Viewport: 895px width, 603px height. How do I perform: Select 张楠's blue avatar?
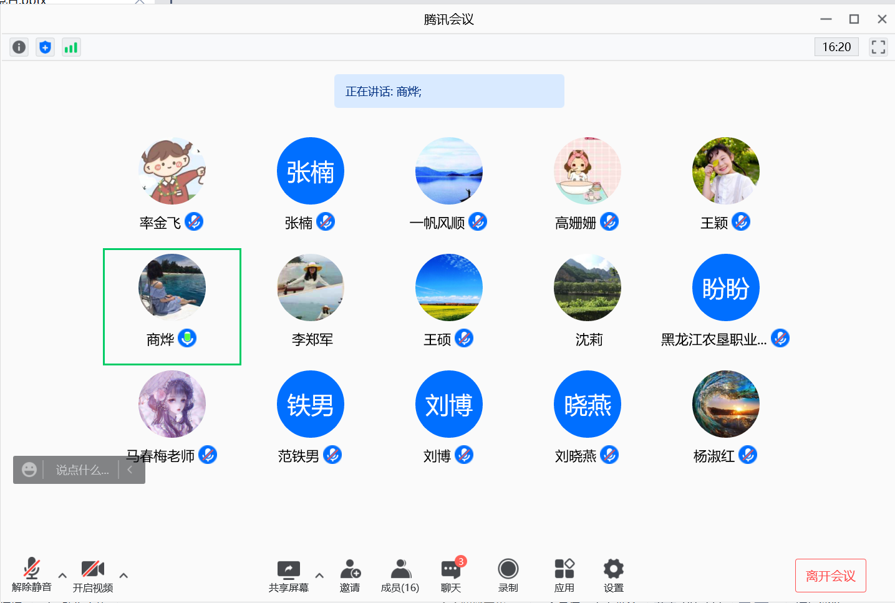coord(311,171)
